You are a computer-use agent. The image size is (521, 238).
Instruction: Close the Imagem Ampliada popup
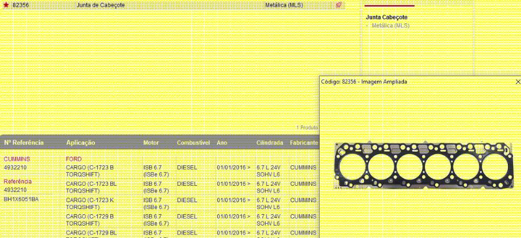(x=517, y=82)
